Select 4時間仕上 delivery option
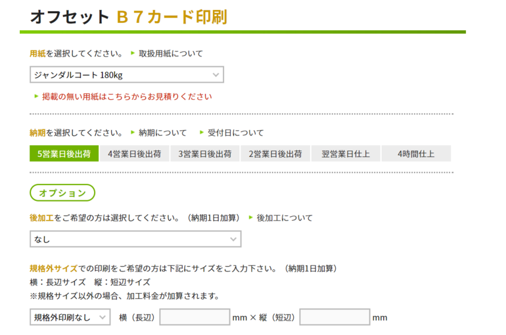 [416, 154]
